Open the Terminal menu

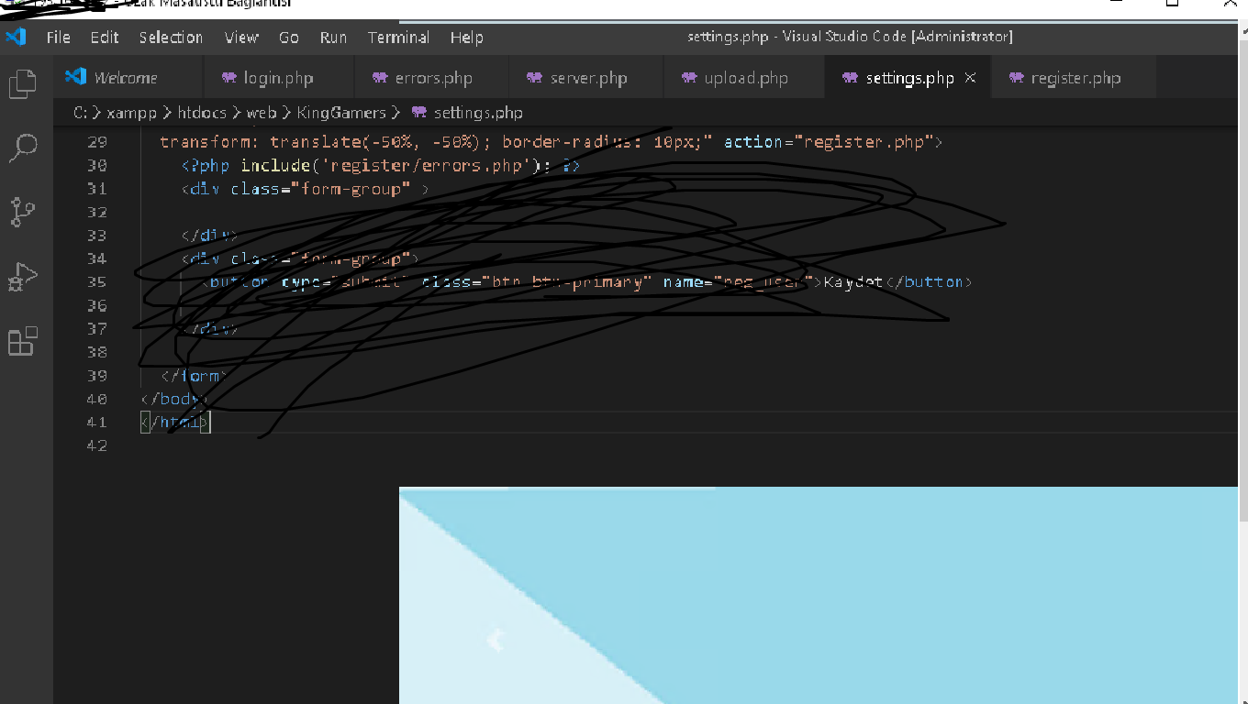point(398,38)
